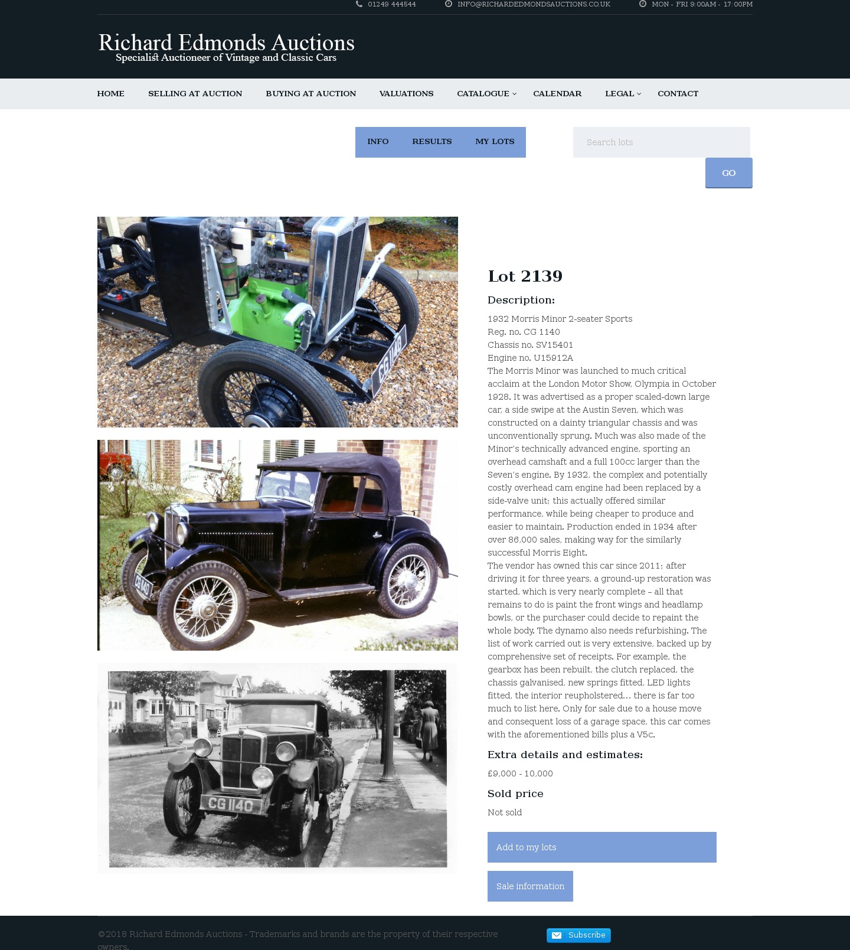Click the Engine no. U15912A line
Viewport: 850px width, 950px height.
tap(530, 358)
